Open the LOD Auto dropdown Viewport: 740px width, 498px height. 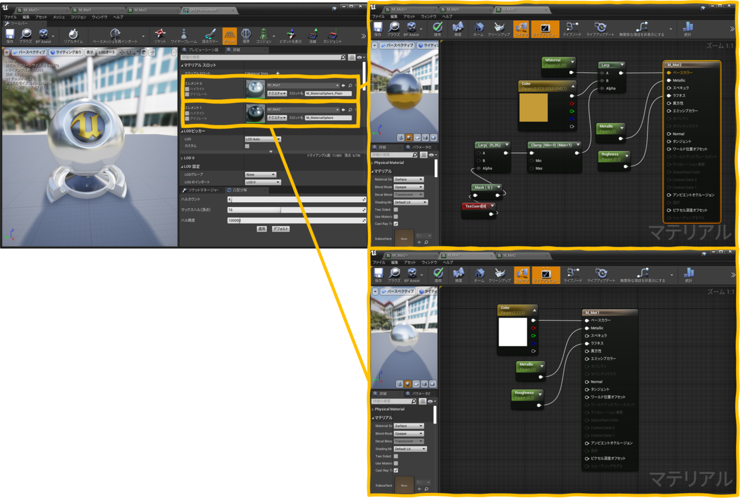(x=263, y=139)
